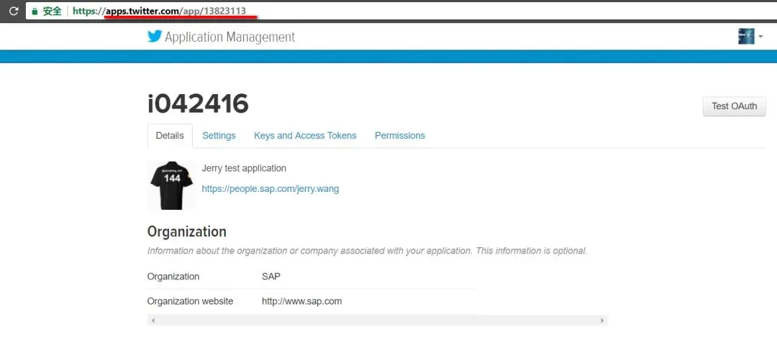Click the 安全 secure label in address bar
Image resolution: width=777 pixels, height=337 pixels.
[52, 11]
